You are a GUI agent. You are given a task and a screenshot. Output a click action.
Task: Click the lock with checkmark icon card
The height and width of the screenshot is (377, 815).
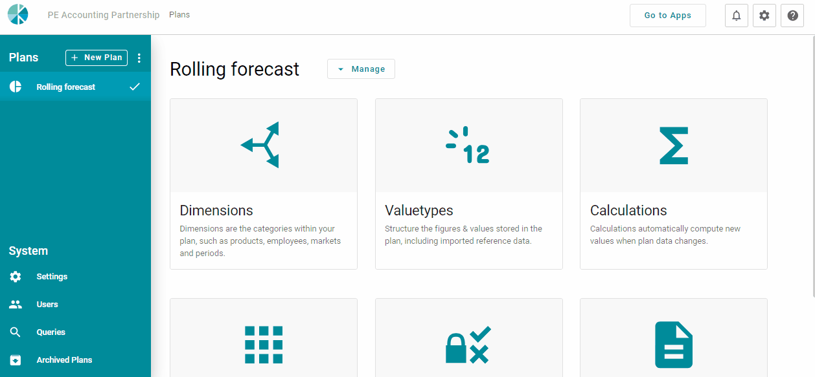(468, 345)
